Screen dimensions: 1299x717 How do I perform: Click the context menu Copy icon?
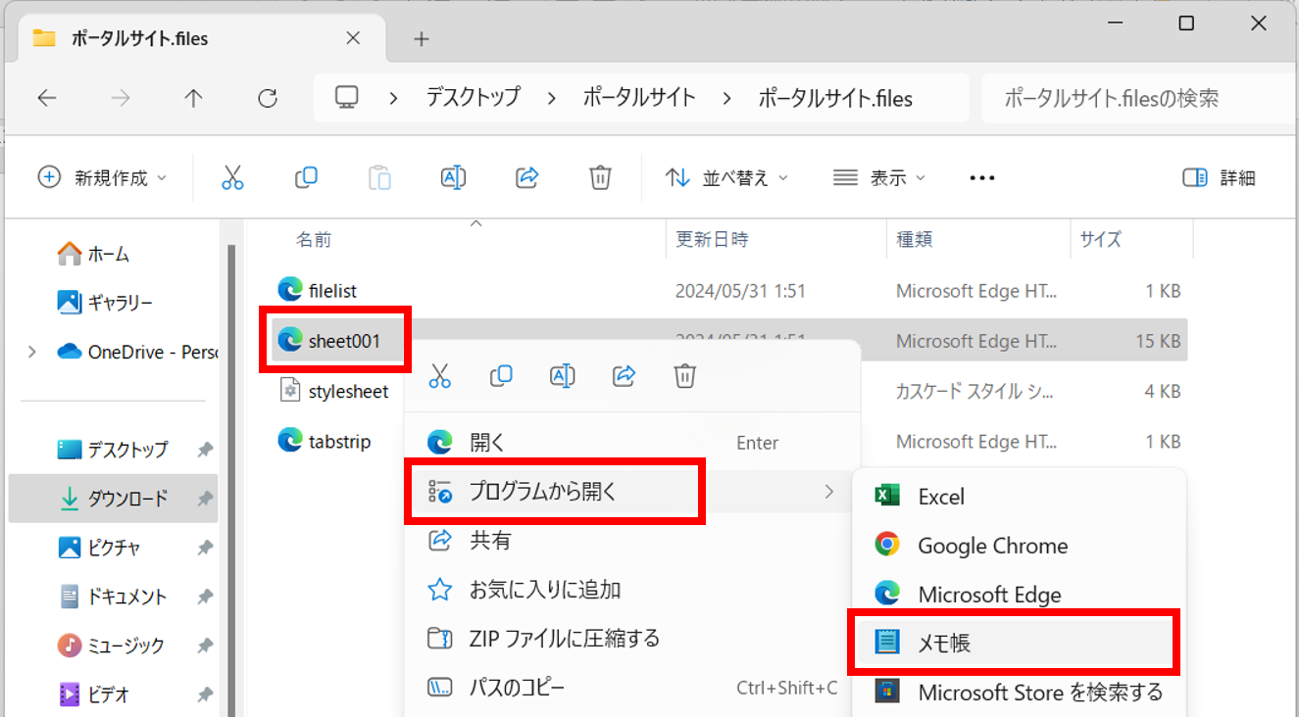pyautogui.click(x=501, y=376)
